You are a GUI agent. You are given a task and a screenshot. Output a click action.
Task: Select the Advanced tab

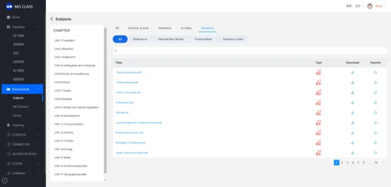pos(207,28)
